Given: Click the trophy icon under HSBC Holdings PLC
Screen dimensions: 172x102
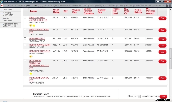Looking at the screenshot, I should 31,57.
